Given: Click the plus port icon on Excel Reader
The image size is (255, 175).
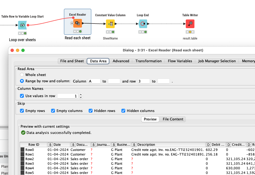Looking at the screenshot, I should (x=72, y=23).
